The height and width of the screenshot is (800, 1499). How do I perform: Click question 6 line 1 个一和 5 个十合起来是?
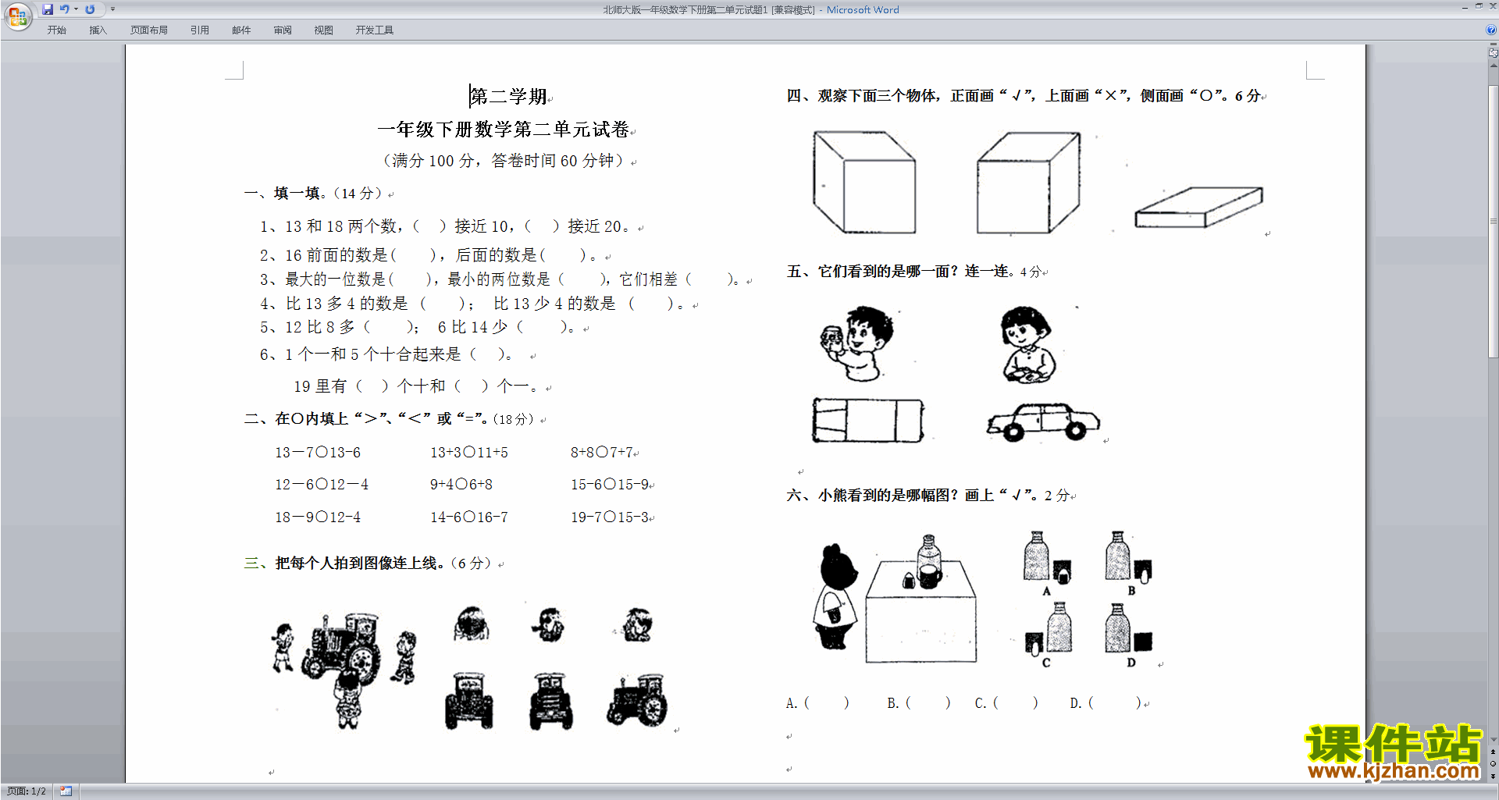[x=386, y=354]
